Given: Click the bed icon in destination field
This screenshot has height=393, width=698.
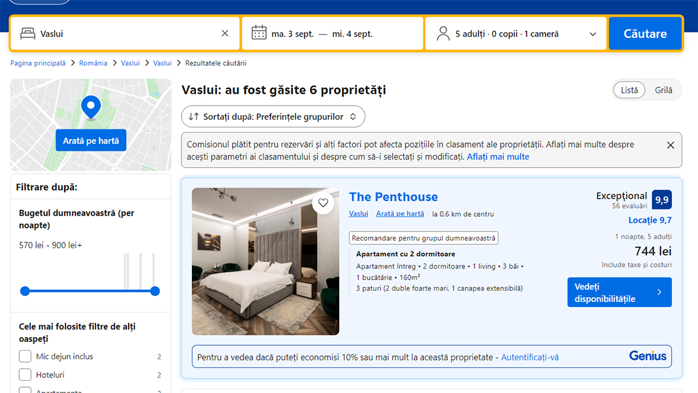Looking at the screenshot, I should [x=27, y=34].
